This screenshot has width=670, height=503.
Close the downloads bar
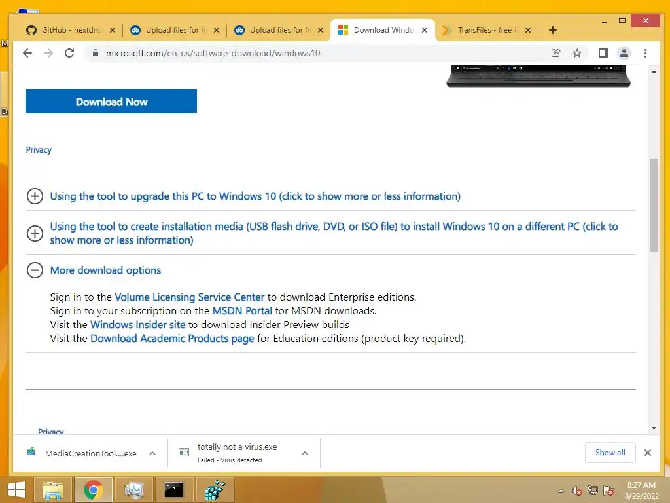click(x=647, y=453)
